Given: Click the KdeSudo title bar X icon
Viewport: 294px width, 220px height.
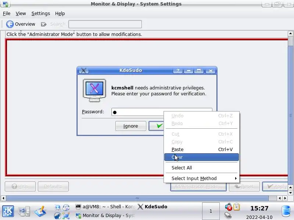Looking at the screenshot, I should (x=84, y=70).
